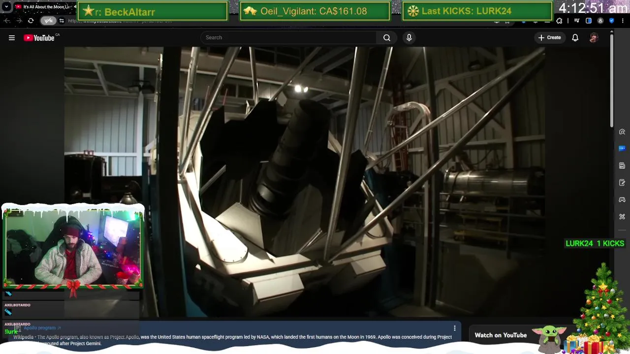Open the YouTube guide hamburger menu

pos(12,37)
